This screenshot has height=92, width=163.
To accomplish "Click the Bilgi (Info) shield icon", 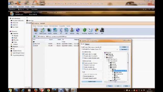I will tap(78, 31).
